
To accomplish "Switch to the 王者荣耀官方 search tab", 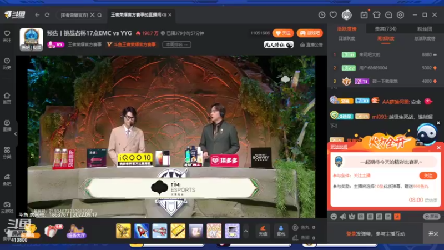I will click(x=74, y=15).
